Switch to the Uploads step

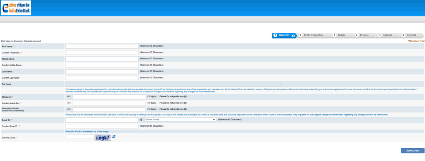(x=387, y=36)
